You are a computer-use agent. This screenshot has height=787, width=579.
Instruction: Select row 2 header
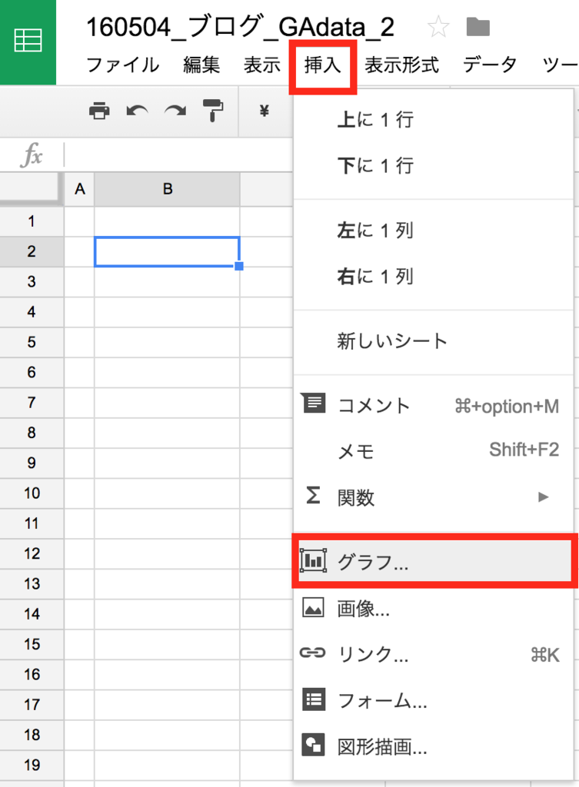tap(31, 251)
